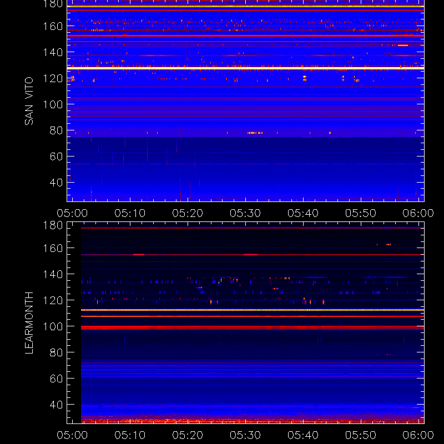The width and height of the screenshot is (444, 444).
Task: Choose Learmonth's 160 frequency label
Action: pyautogui.click(x=53, y=248)
